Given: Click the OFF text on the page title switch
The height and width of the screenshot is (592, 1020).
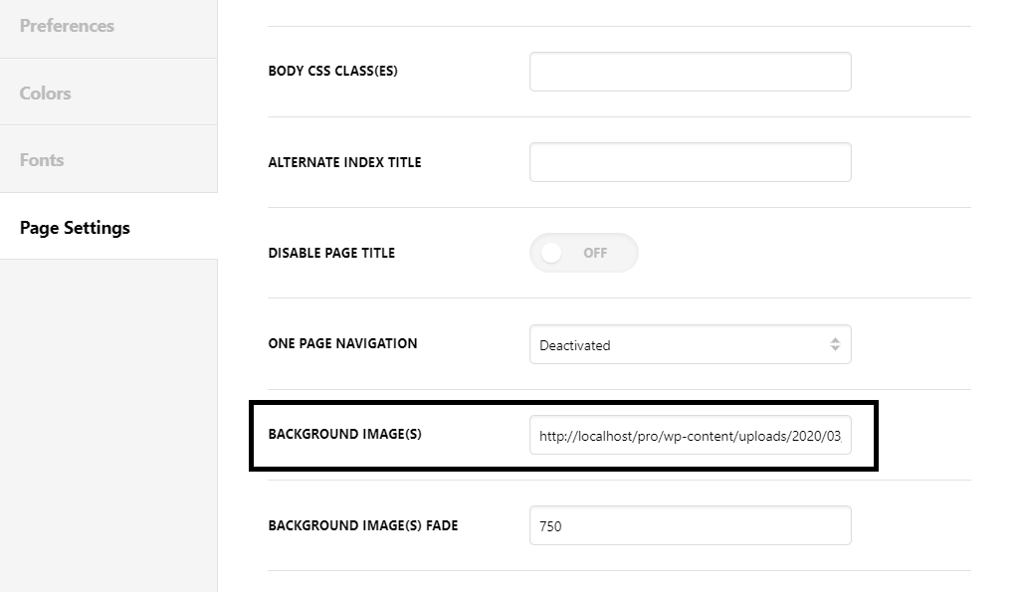Looking at the screenshot, I should 595,253.
